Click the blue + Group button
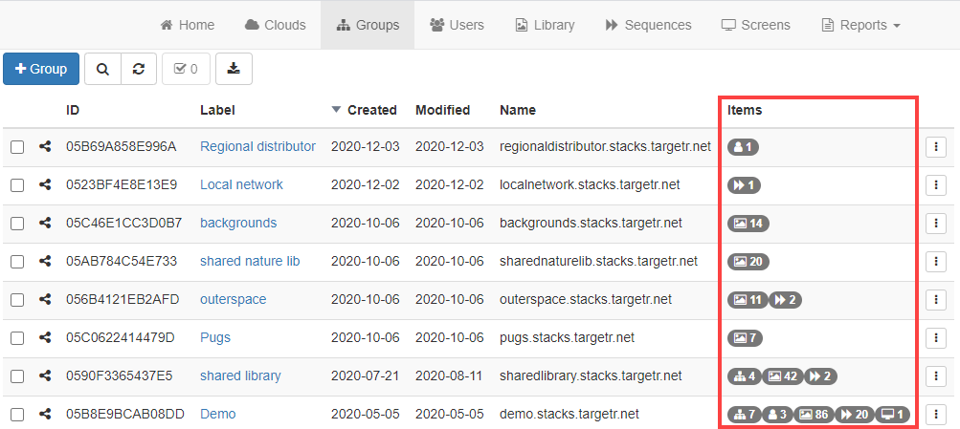The height and width of the screenshot is (429, 960). pos(41,69)
